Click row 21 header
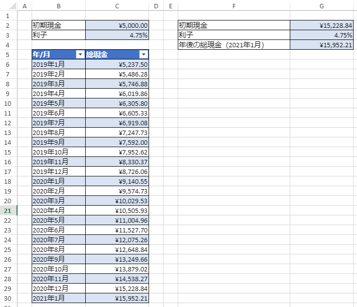Screen dimensions: 357x307 (8, 211)
